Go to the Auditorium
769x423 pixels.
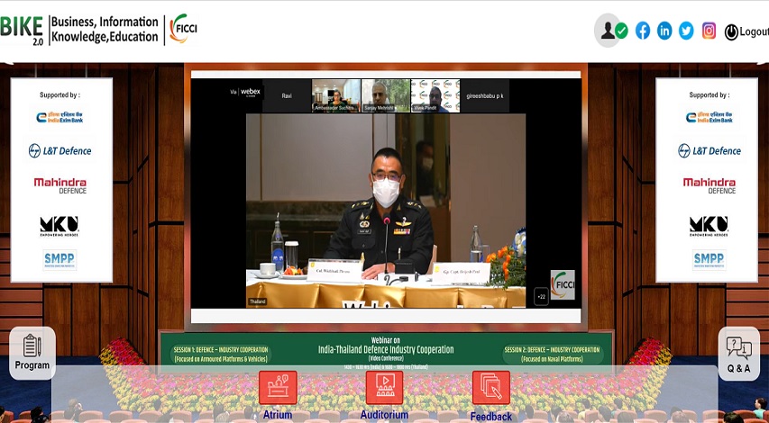384,394
